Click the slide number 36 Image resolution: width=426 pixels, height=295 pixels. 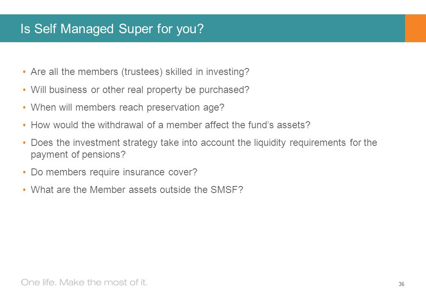tap(401, 284)
